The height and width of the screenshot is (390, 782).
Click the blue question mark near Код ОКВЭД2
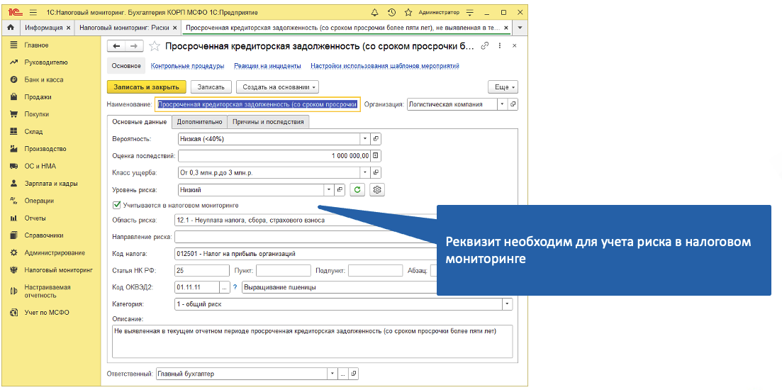coord(235,287)
